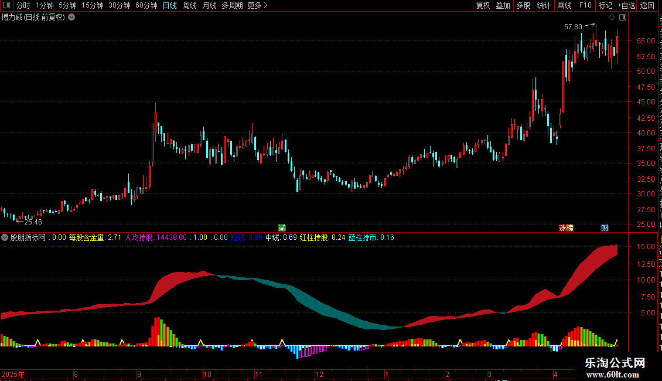Screen dimensions: 662x381
Task: Select the 15分钟 period tab
Action: pyautogui.click(x=93, y=5)
